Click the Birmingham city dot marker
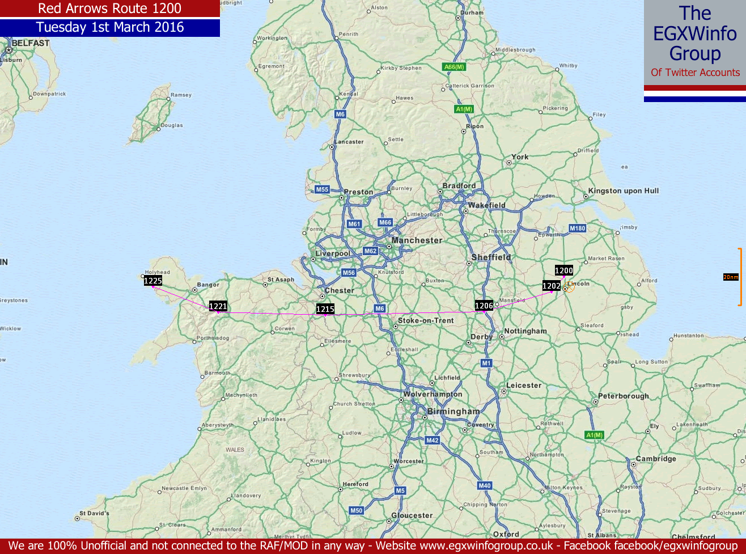Viewport: 746px width, 554px height. (x=424, y=418)
